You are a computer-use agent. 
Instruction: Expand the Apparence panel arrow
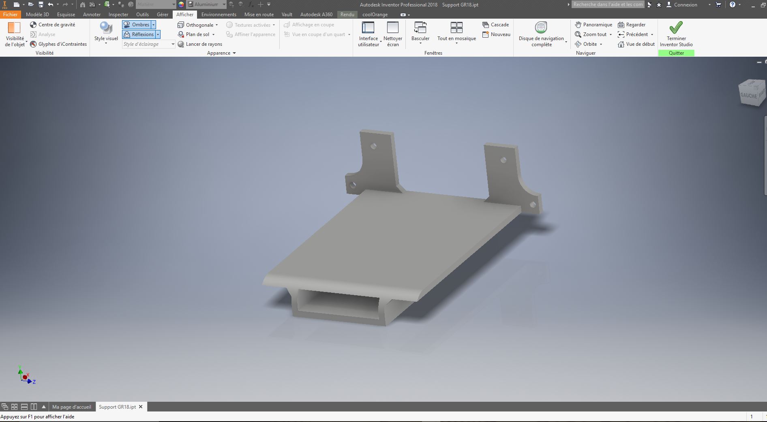(x=234, y=53)
